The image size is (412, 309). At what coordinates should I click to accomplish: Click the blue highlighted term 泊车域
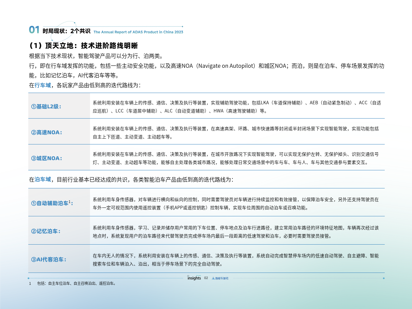[x=43, y=180]
